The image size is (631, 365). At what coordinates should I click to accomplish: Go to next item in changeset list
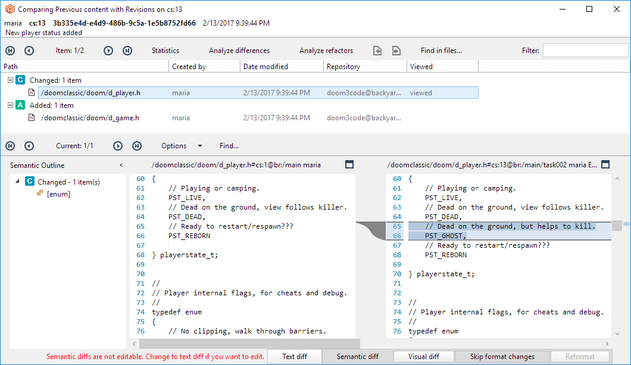pyautogui.click(x=108, y=51)
